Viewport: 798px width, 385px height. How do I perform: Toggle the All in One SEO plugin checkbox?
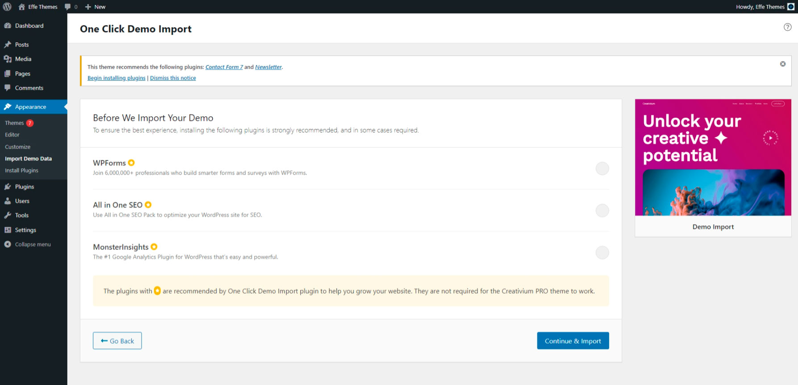coord(602,210)
